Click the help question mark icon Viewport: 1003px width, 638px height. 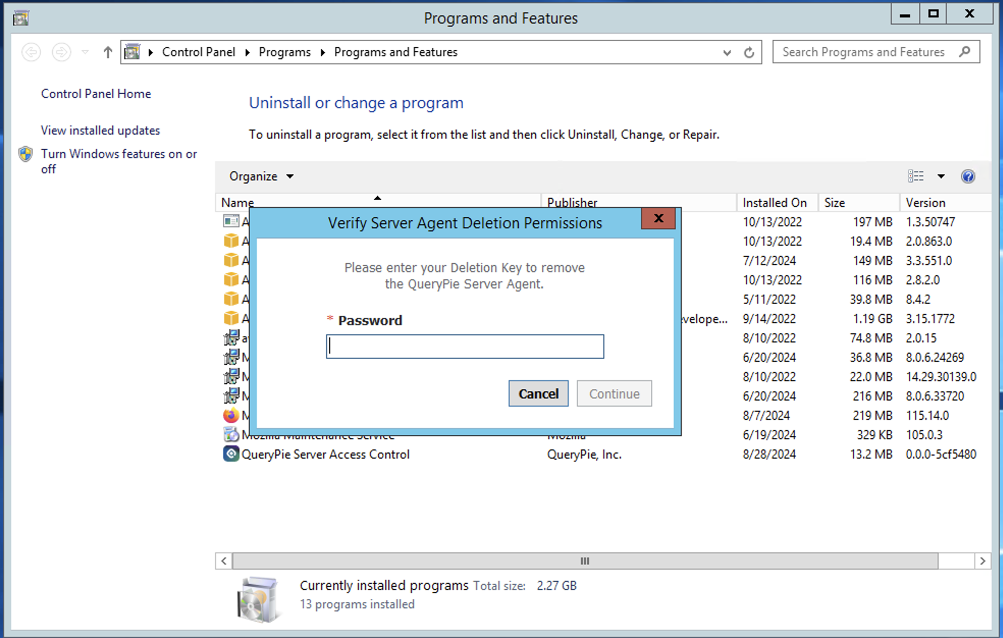[x=967, y=176]
